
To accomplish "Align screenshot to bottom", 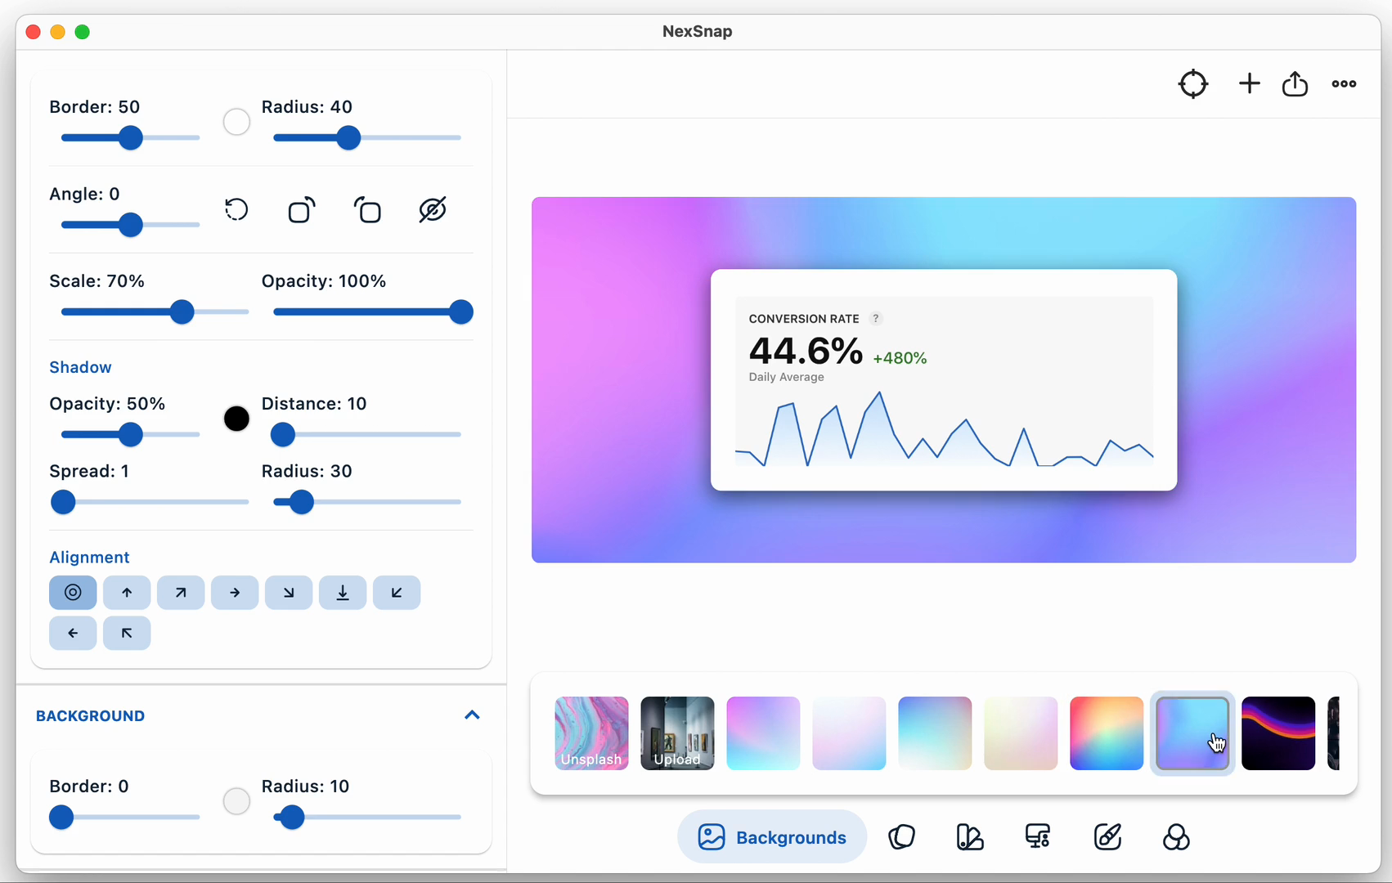I will pyautogui.click(x=343, y=593).
